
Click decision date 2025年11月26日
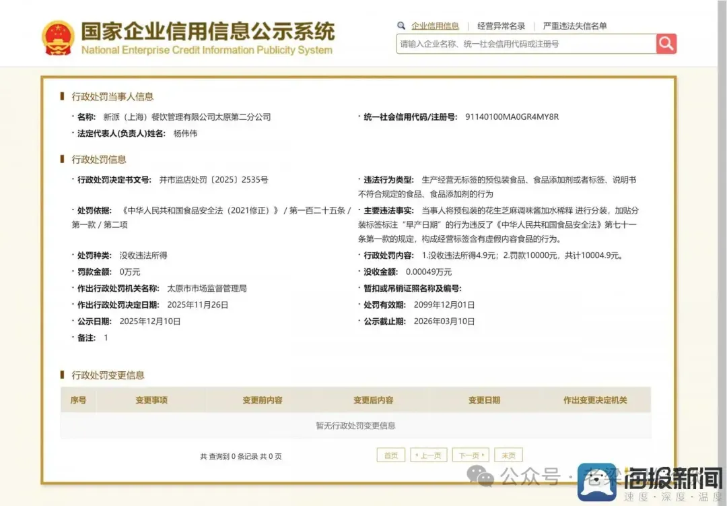pos(197,305)
